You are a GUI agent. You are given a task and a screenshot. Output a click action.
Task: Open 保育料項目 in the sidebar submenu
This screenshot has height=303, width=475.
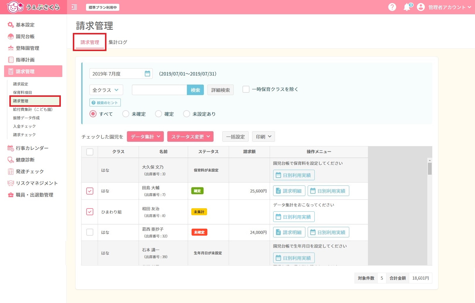(x=23, y=92)
